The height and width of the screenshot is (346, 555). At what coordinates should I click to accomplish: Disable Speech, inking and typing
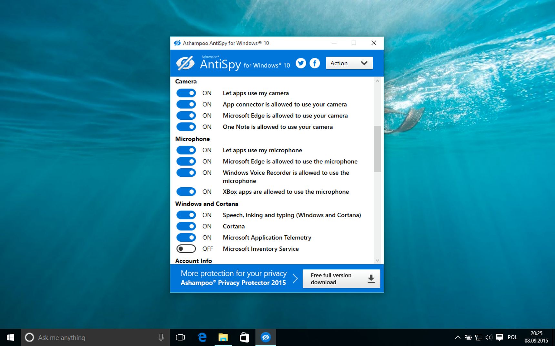[x=186, y=215]
